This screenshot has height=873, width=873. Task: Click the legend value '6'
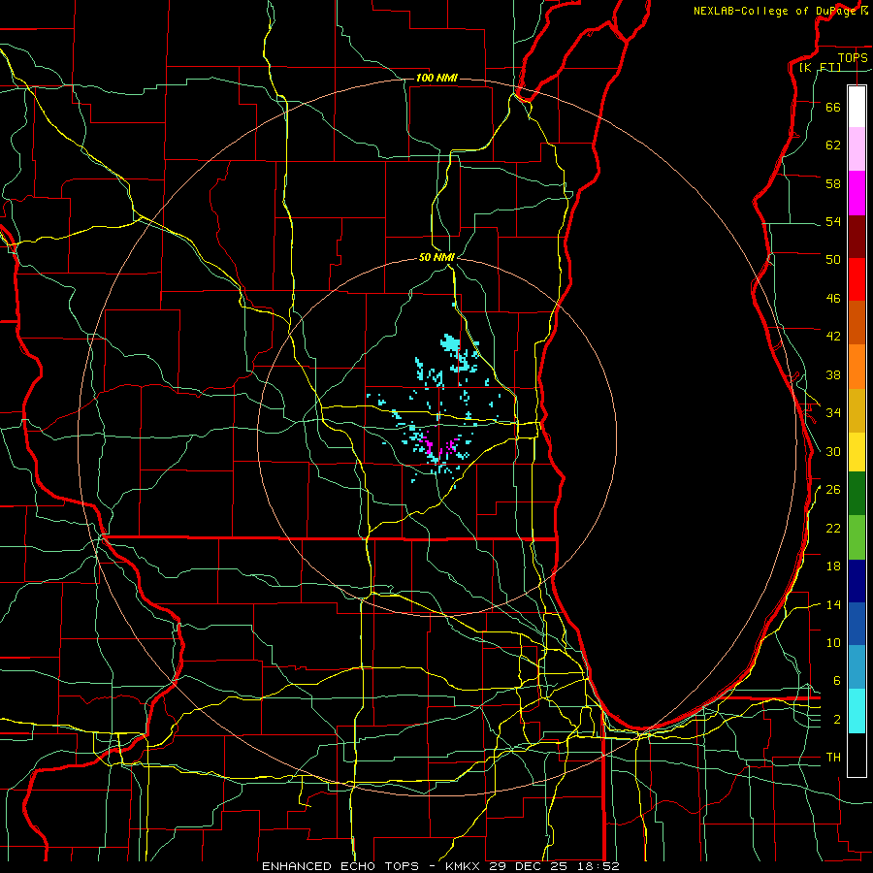[x=837, y=681]
